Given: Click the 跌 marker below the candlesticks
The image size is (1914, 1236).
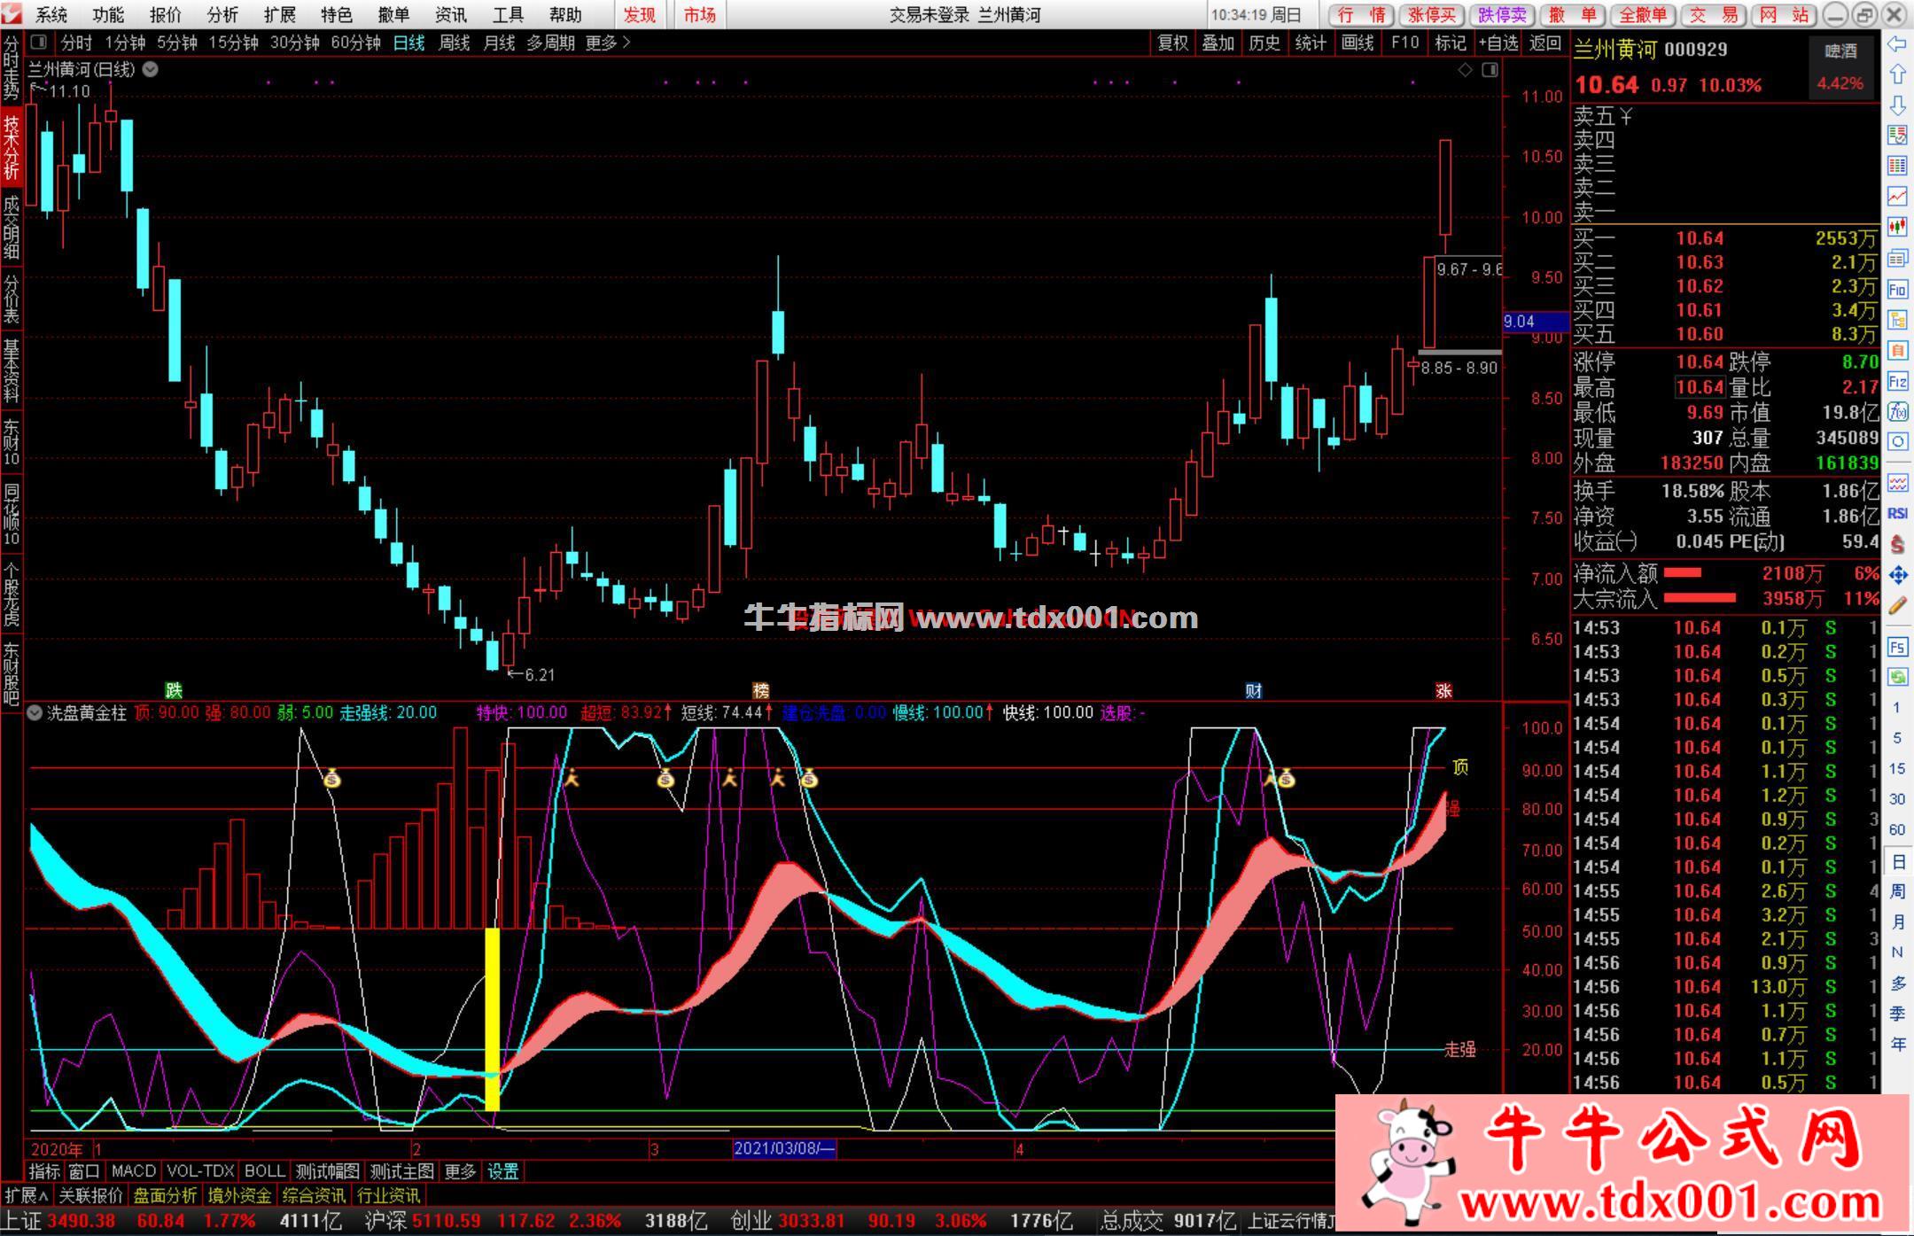Looking at the screenshot, I should tap(174, 691).
